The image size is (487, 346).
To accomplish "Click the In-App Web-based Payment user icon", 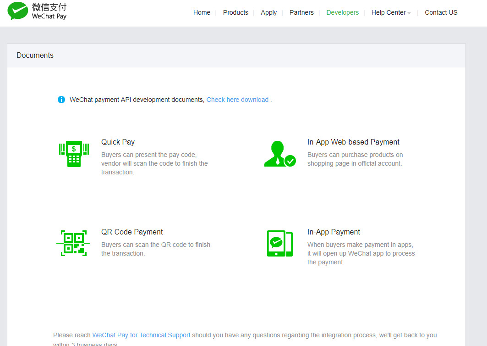I will coord(280,154).
